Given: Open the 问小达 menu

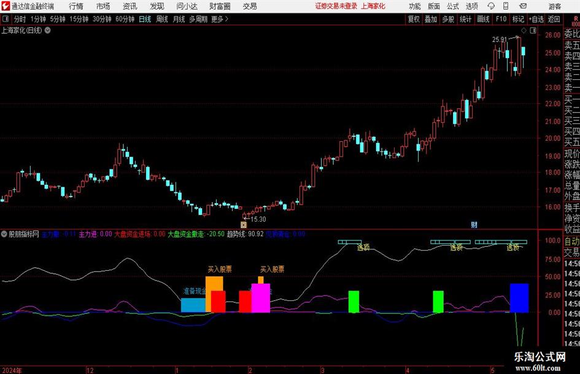Looking at the screenshot, I should (187, 6).
